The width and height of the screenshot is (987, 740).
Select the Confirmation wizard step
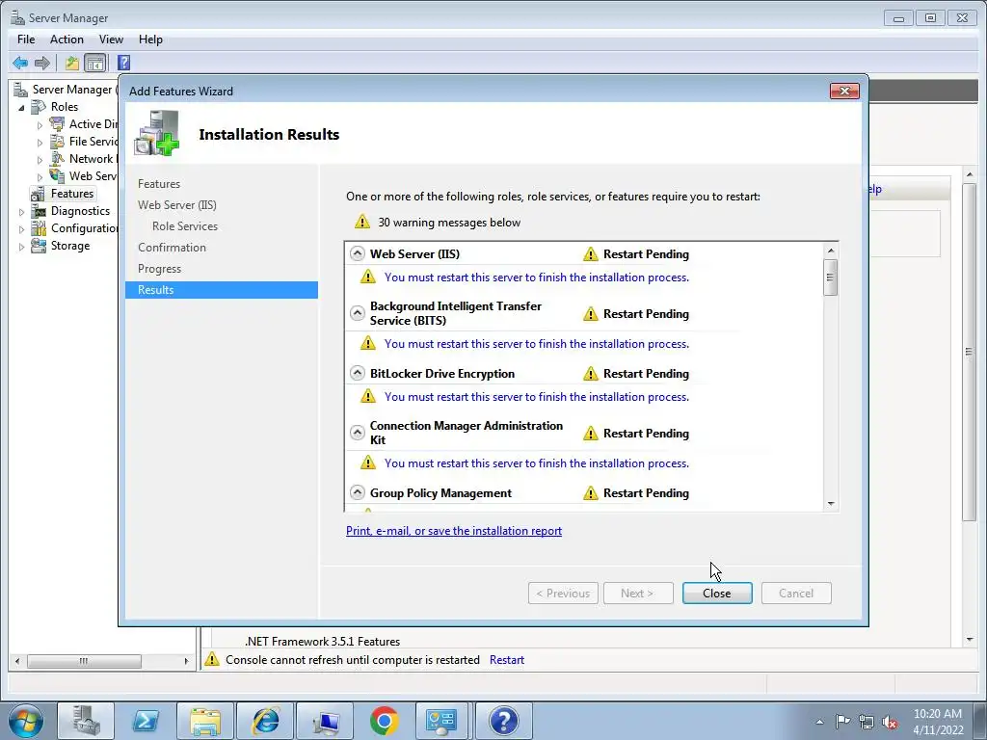pyautogui.click(x=172, y=248)
